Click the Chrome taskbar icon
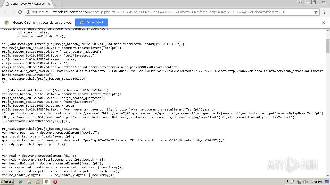 click(x=47, y=182)
